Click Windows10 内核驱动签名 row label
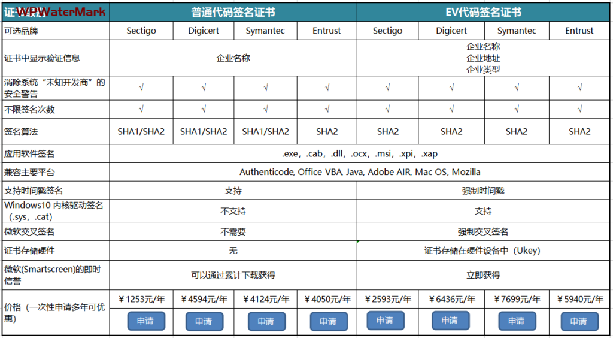 pyautogui.click(x=54, y=211)
